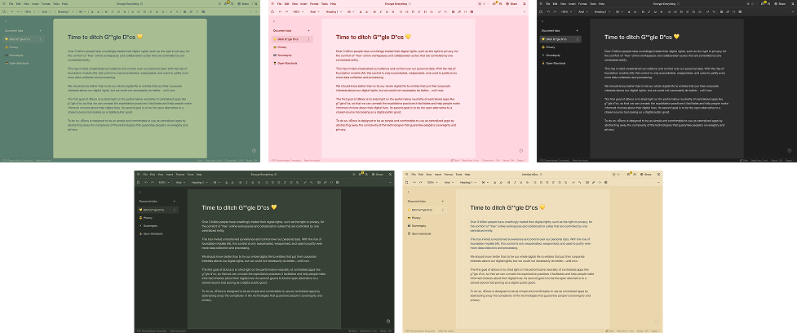Click the undo arrow in the pink-themed window
The width and height of the screenshot is (797, 333).
click(x=280, y=11)
